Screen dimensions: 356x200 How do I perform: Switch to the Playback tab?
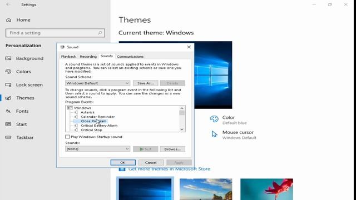point(68,57)
